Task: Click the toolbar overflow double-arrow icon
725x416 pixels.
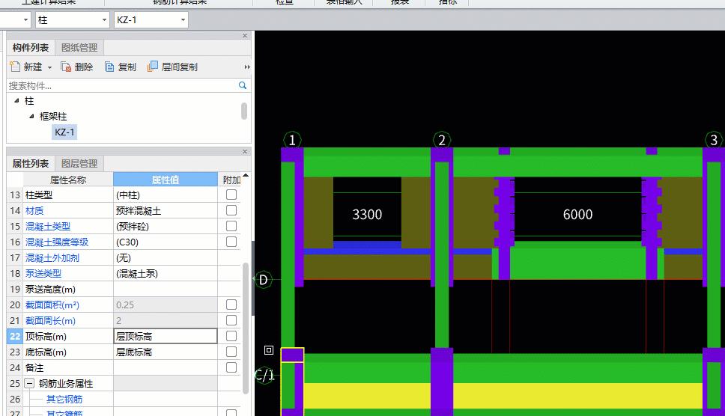Action: pos(246,67)
